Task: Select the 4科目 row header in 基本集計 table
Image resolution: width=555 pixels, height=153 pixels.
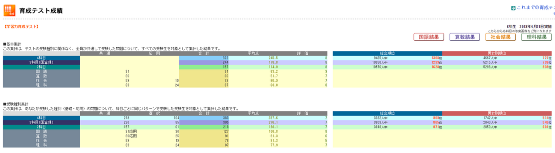Action: [41, 58]
